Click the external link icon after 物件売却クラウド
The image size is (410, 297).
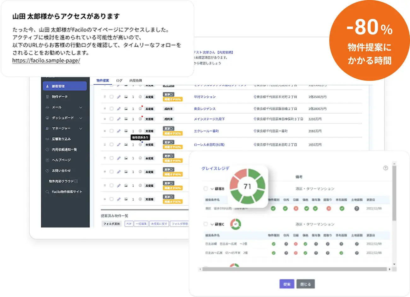click(x=76, y=181)
